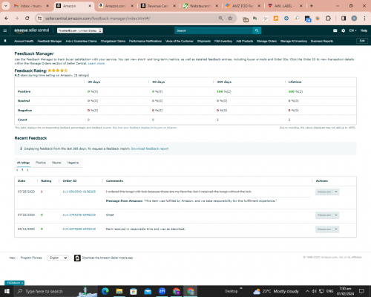Open Performance Notifications menu item

coord(145,41)
